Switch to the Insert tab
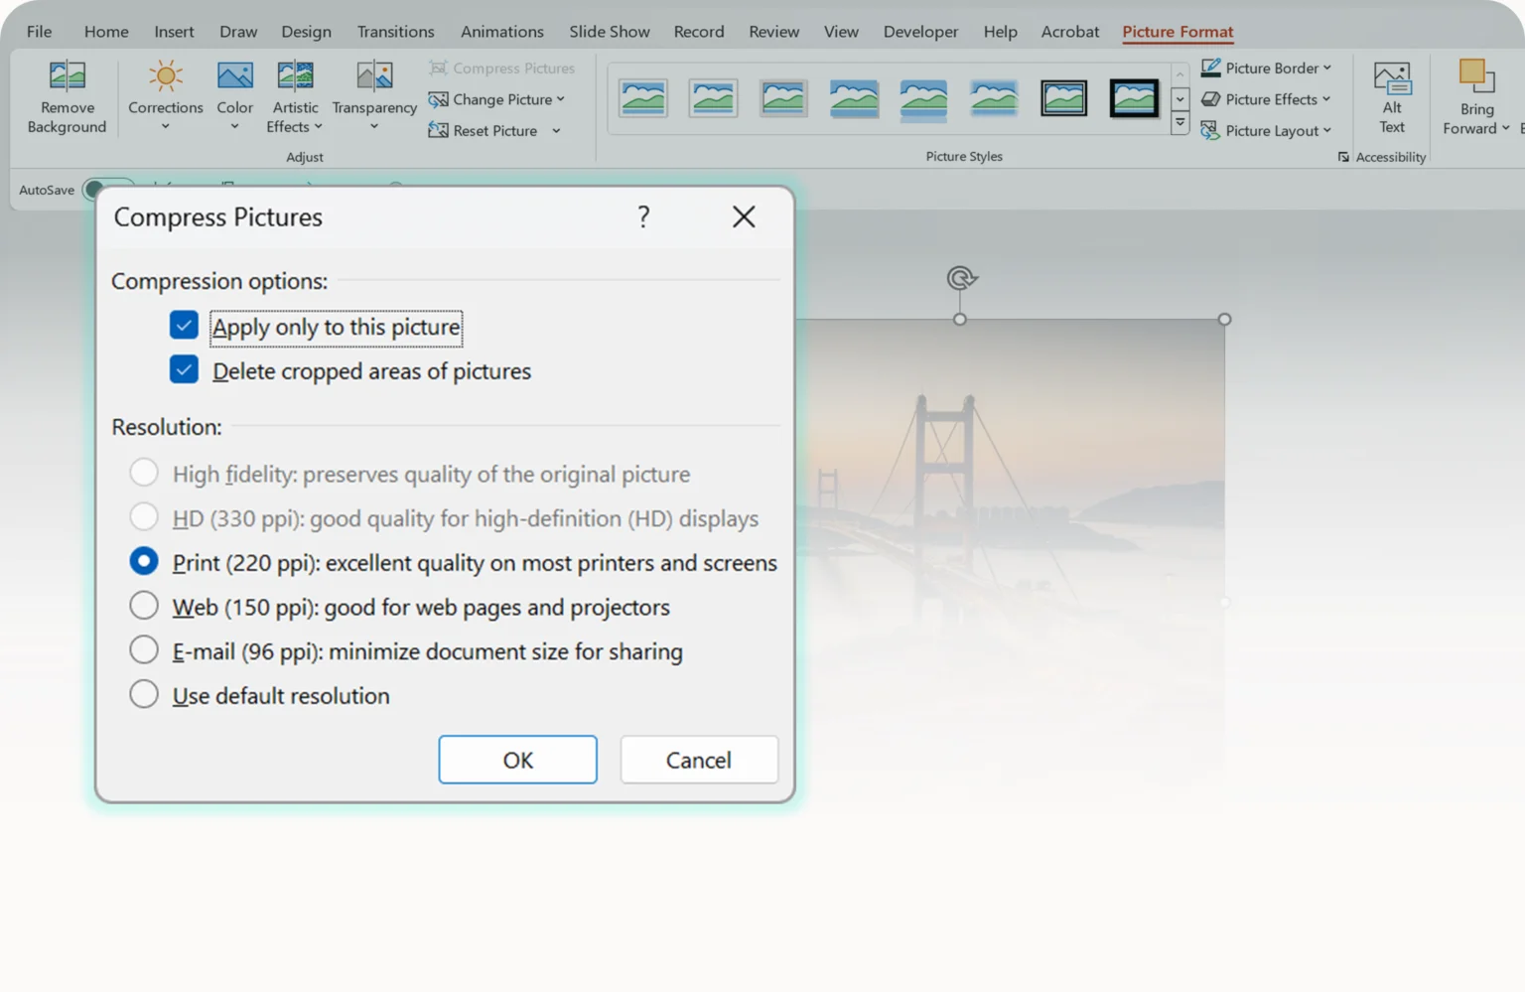Screen dimensions: 1525x992 click(x=174, y=31)
